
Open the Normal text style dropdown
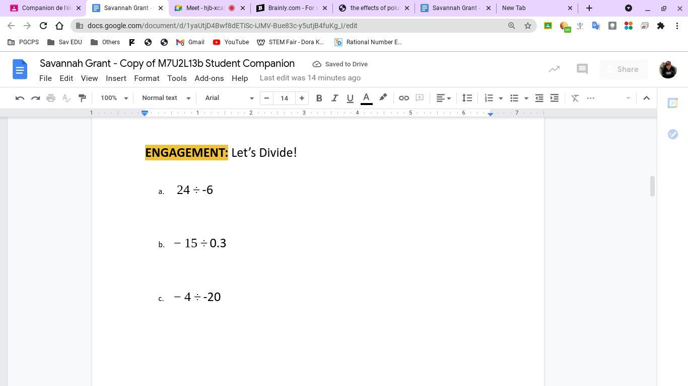pos(166,98)
